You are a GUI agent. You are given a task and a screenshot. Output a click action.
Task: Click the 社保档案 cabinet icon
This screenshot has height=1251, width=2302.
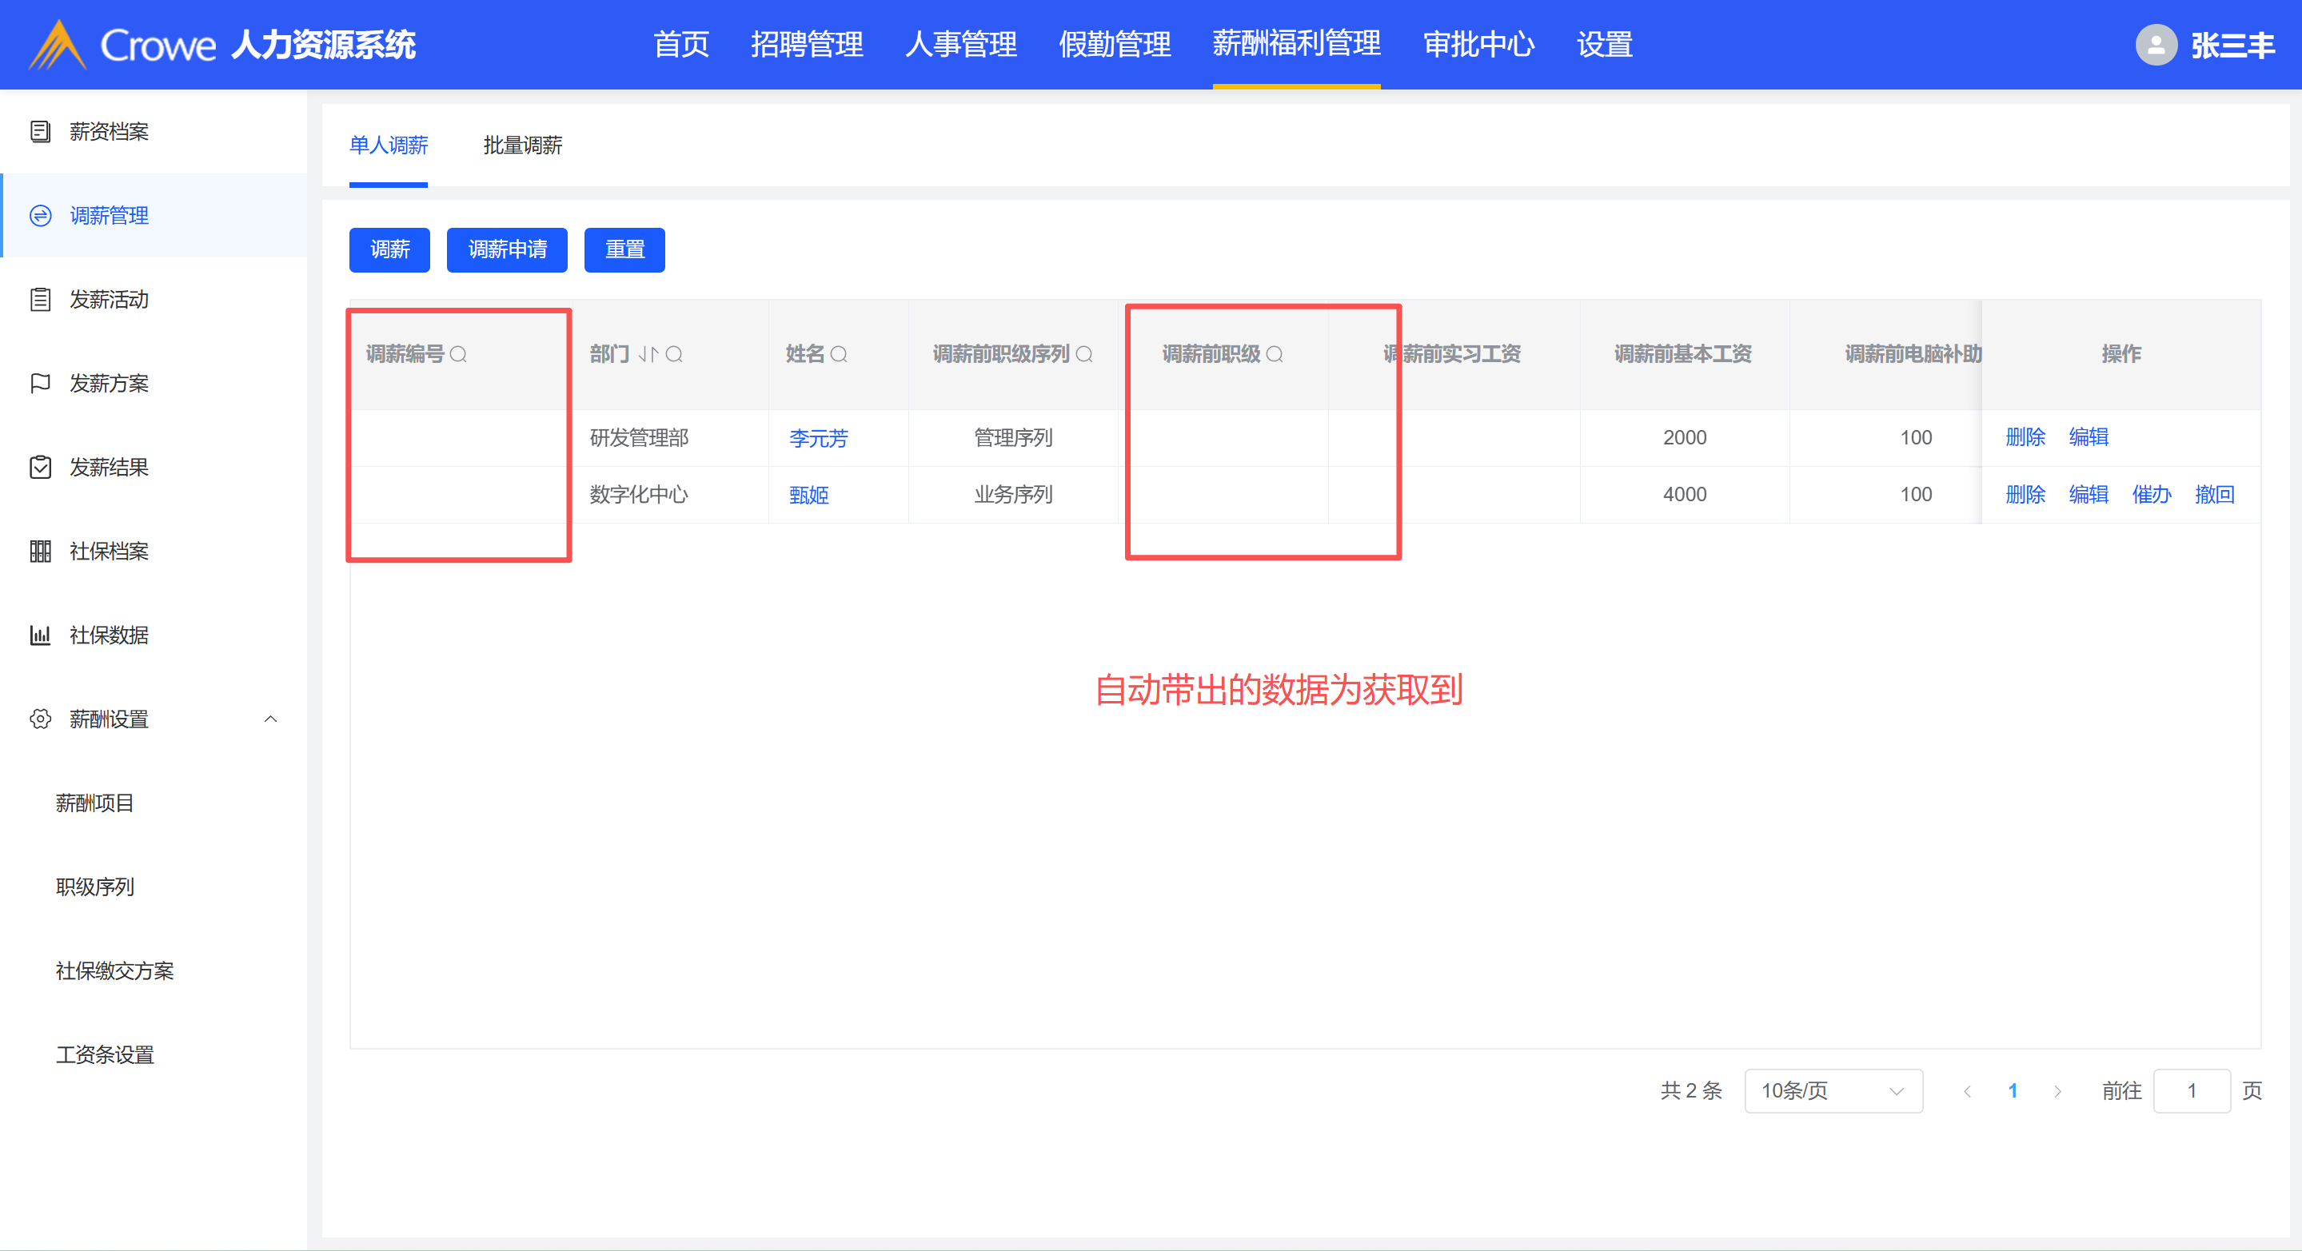click(x=40, y=552)
